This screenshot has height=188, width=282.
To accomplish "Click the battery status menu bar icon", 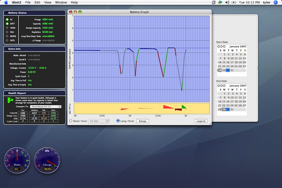I will pyautogui.click(x=234, y=2).
